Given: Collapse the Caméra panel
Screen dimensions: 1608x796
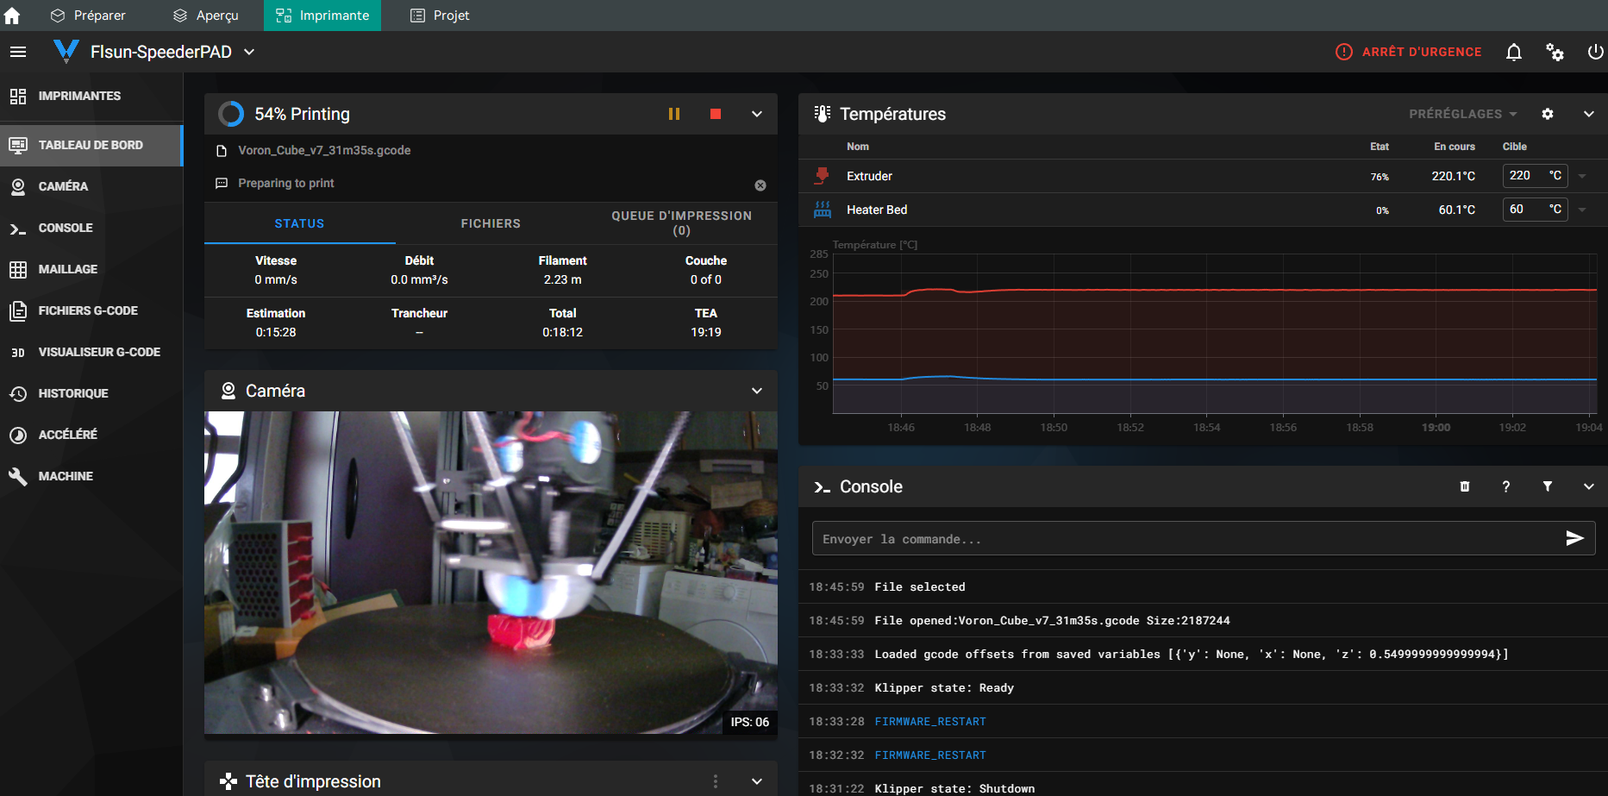Looking at the screenshot, I should click(x=756, y=391).
